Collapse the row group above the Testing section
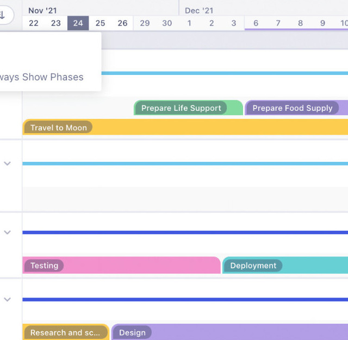The height and width of the screenshot is (340, 348). tap(8, 163)
